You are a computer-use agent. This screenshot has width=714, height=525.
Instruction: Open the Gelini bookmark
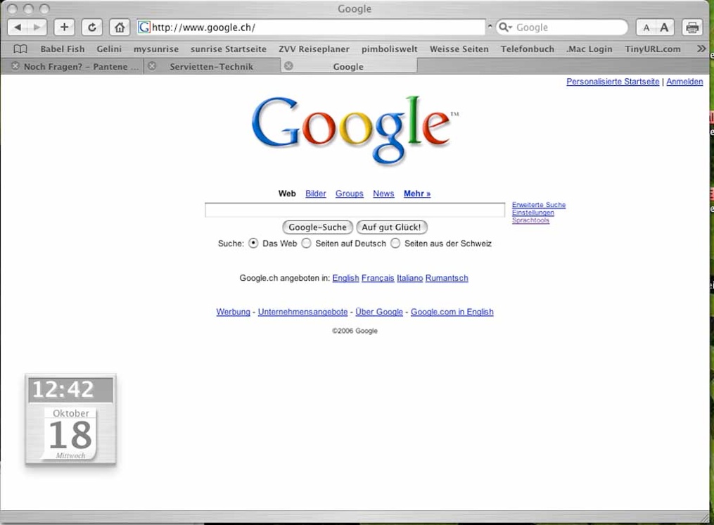109,49
